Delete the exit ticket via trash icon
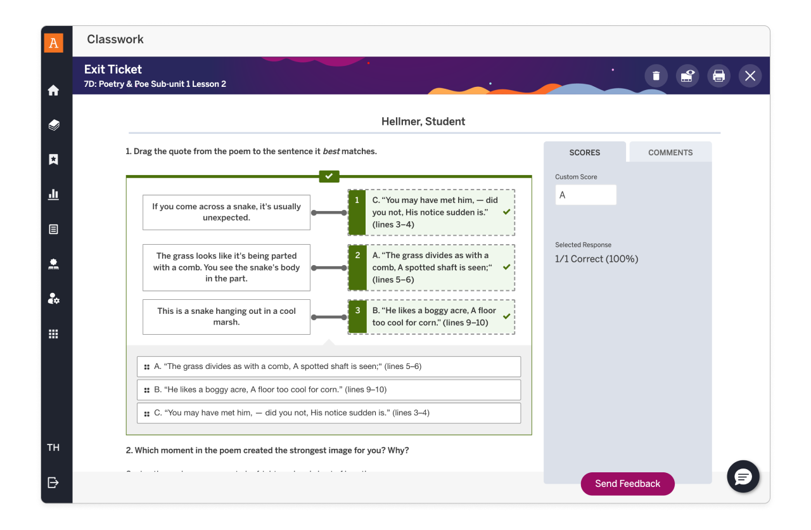Viewport: 811px width, 530px height. tap(656, 75)
